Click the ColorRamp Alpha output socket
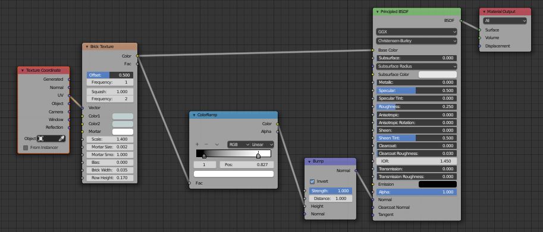Image resolution: width=543 pixels, height=232 pixels. point(277,132)
